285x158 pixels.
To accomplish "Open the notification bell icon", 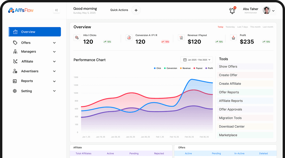I will [232, 11].
